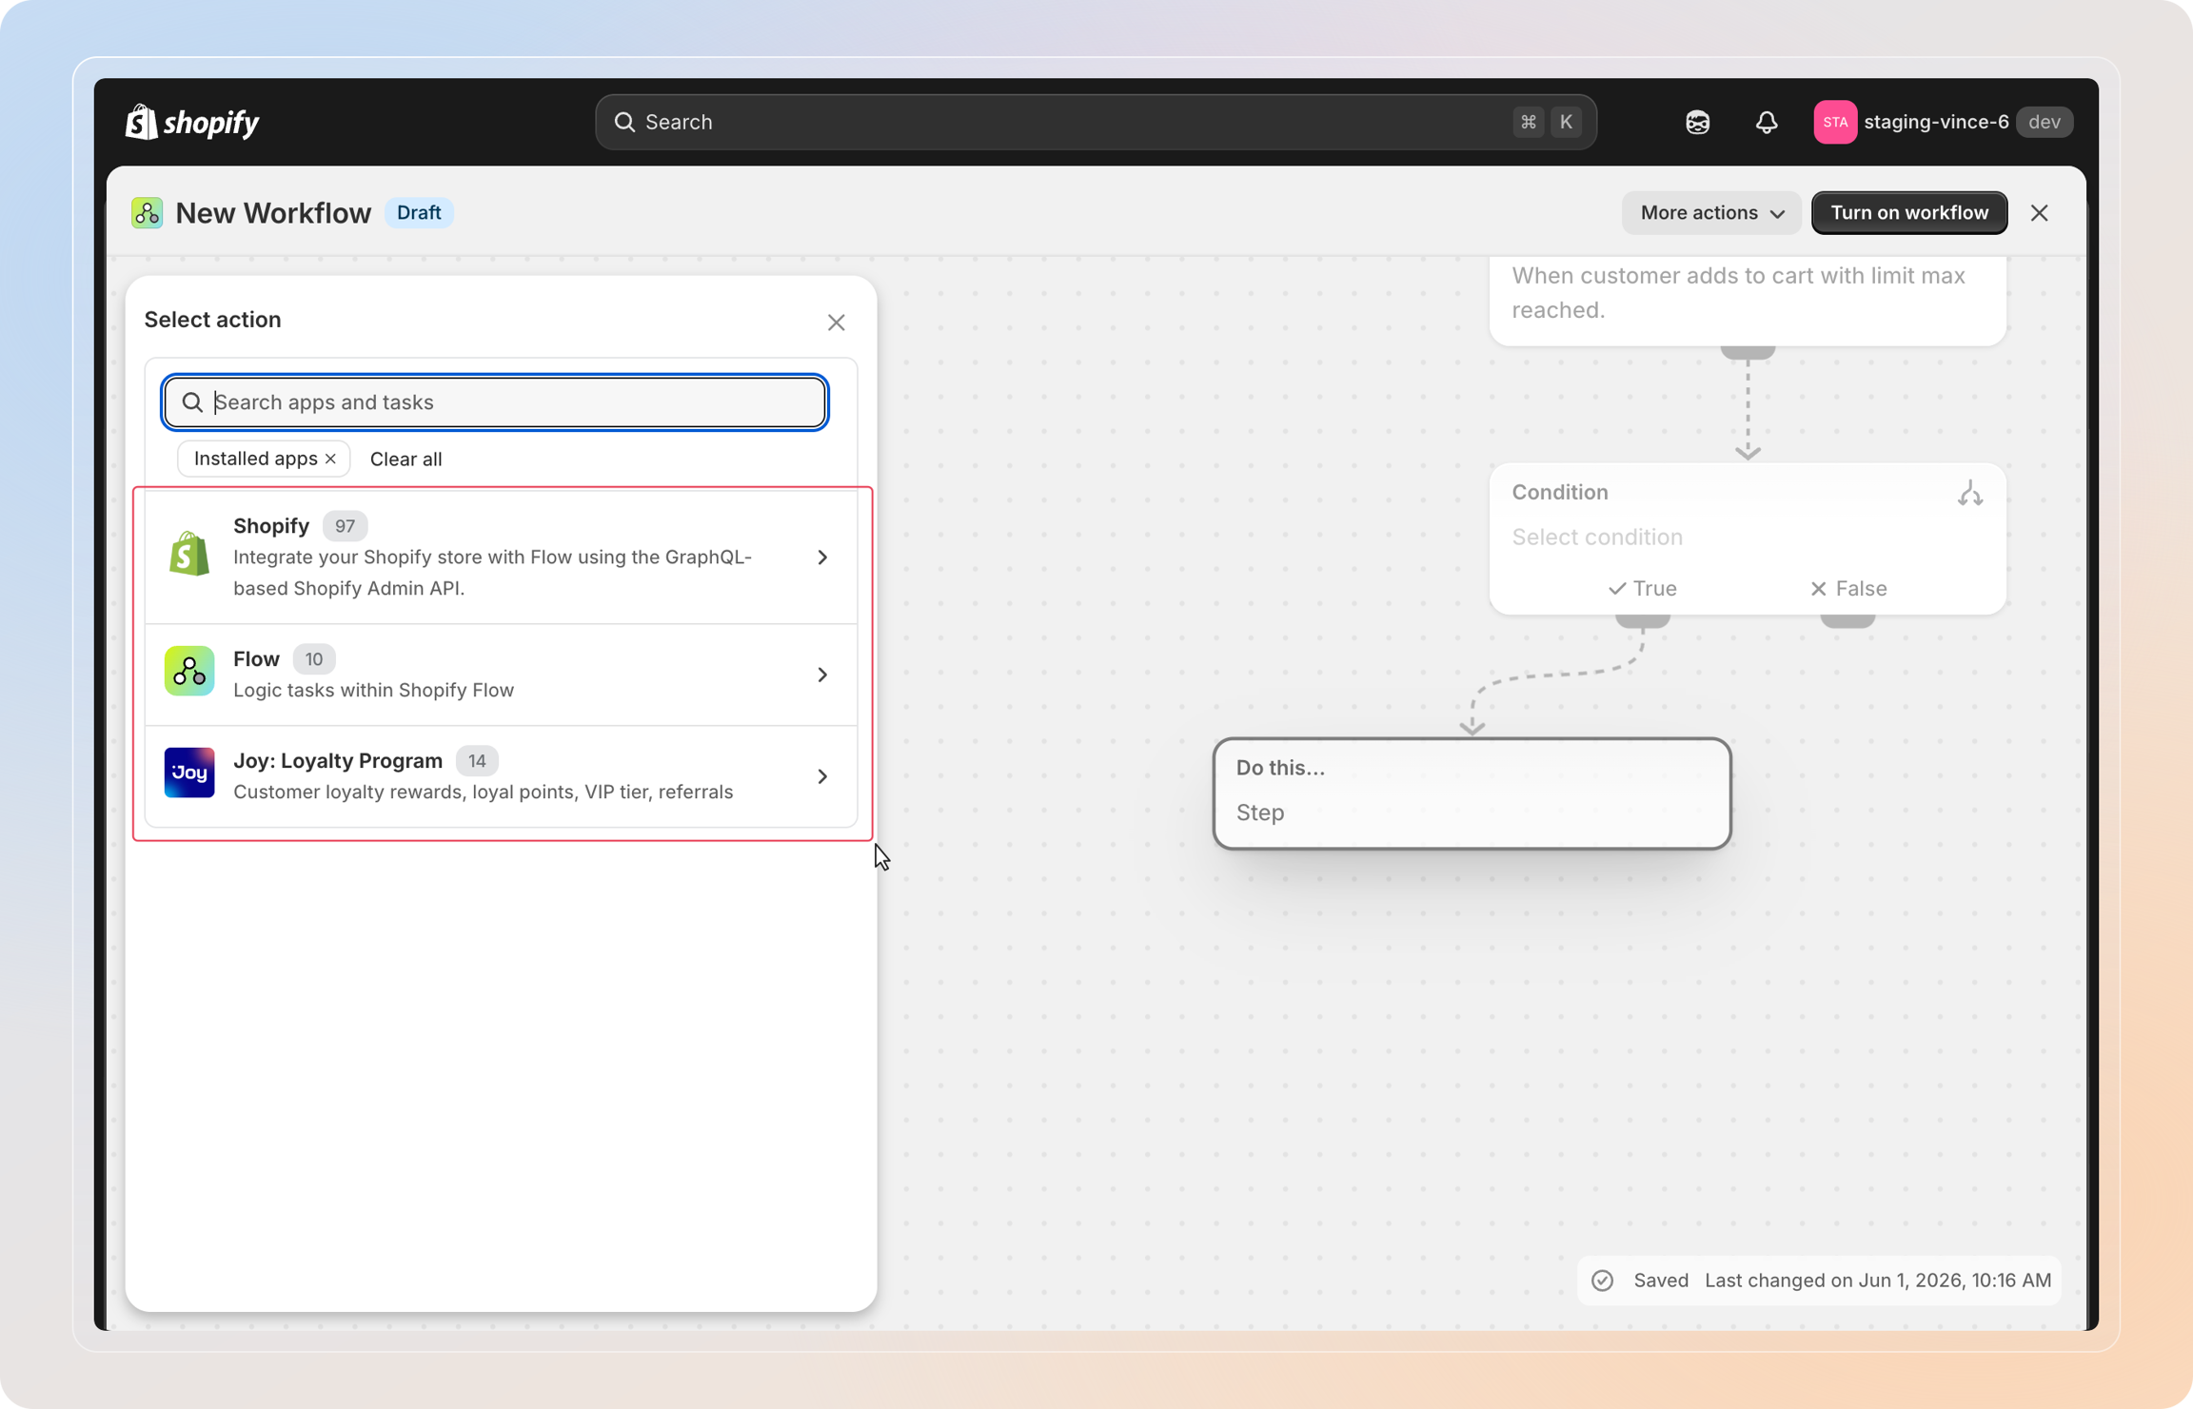Click the Shopify 97 count badge
Viewport: 2193px width, 1409px height.
pyautogui.click(x=344, y=526)
